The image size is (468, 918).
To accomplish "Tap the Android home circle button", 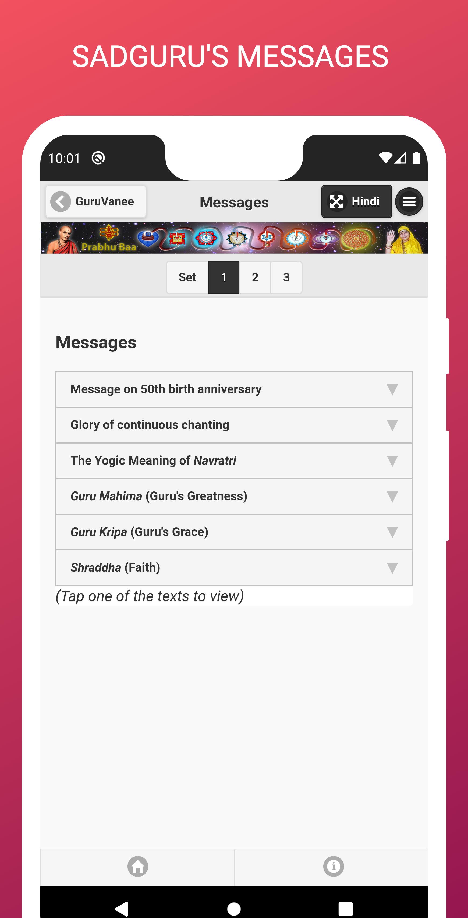I will point(234,908).
